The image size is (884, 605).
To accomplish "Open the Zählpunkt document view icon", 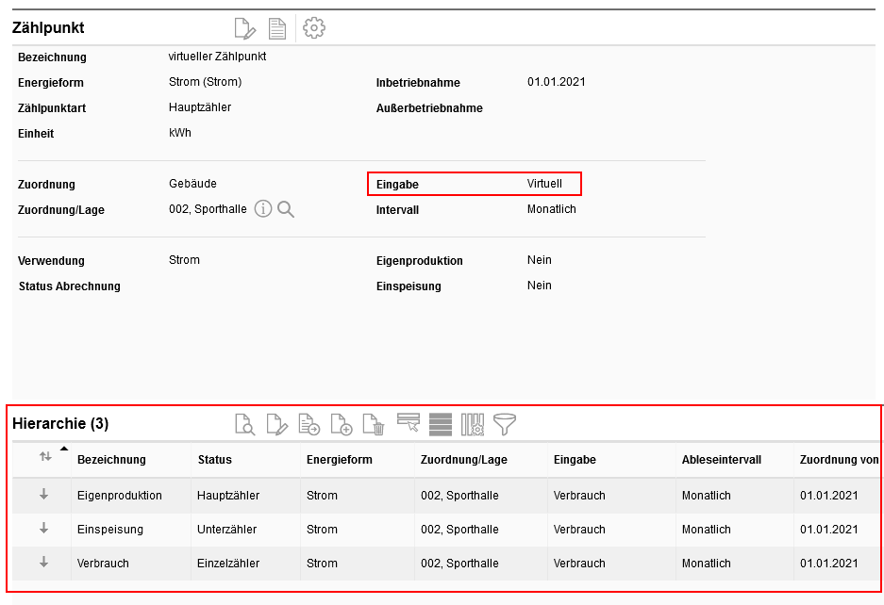I will point(277,28).
